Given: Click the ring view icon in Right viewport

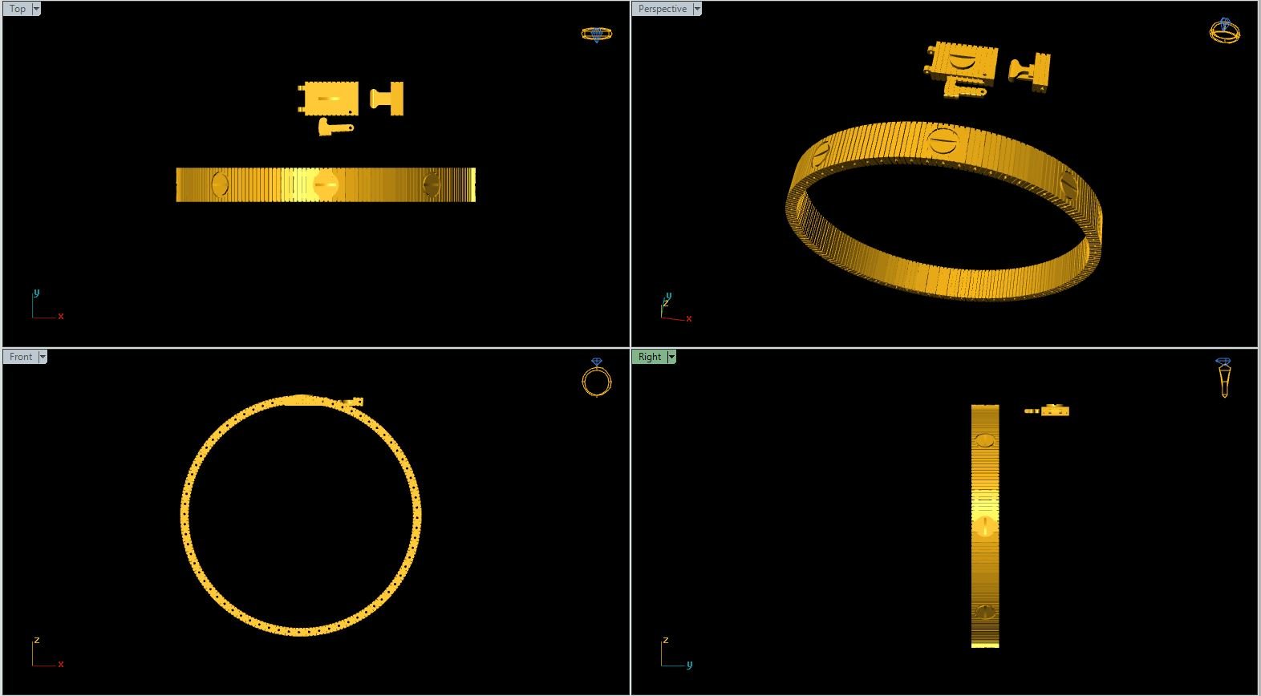Looking at the screenshot, I should coord(1223,377).
